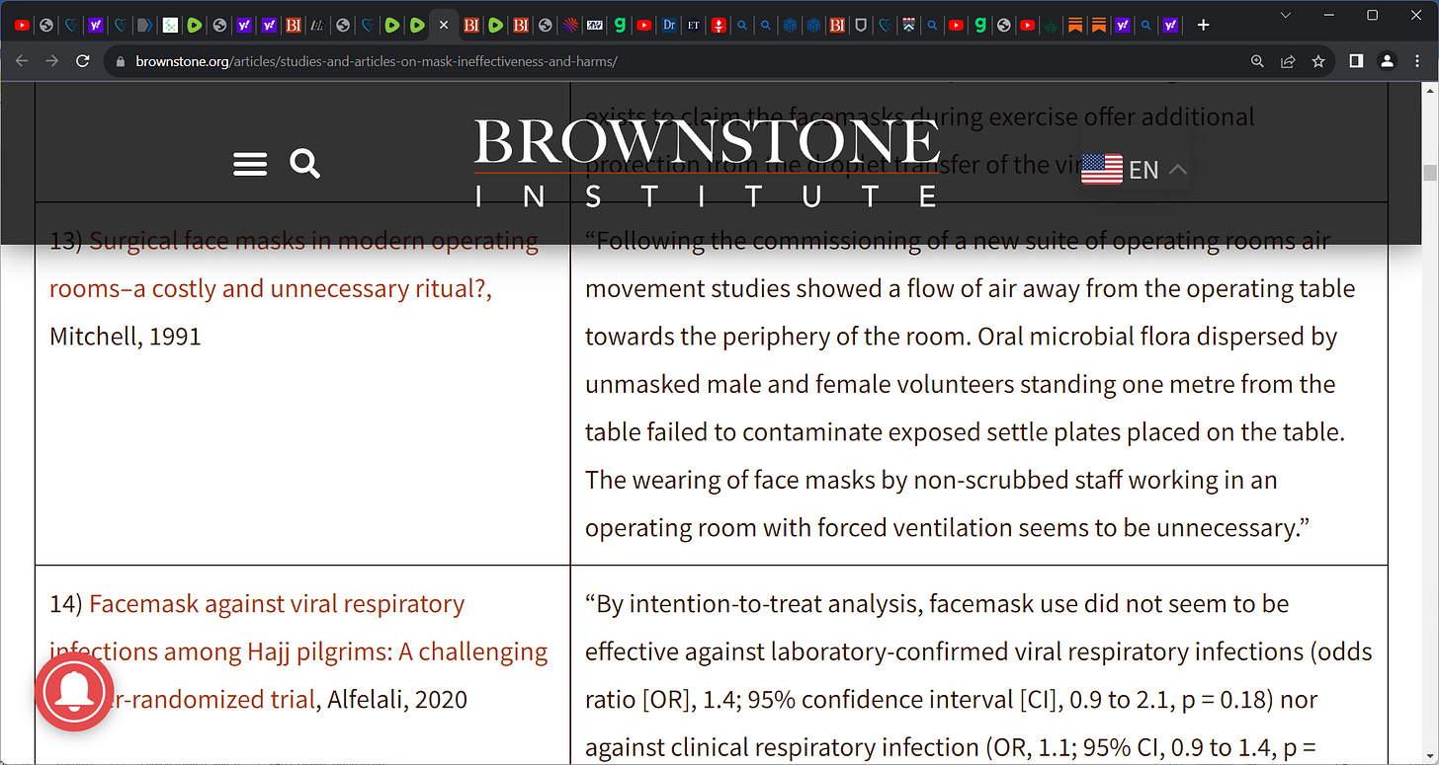Switch to the first YouTube tab
The image size is (1439, 765).
point(22,25)
